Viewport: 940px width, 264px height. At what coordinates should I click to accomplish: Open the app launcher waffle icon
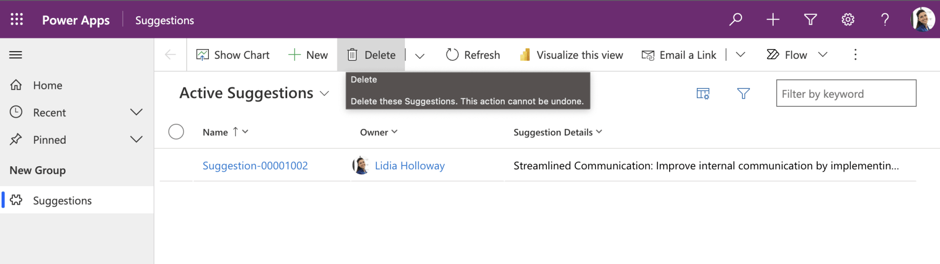17,19
